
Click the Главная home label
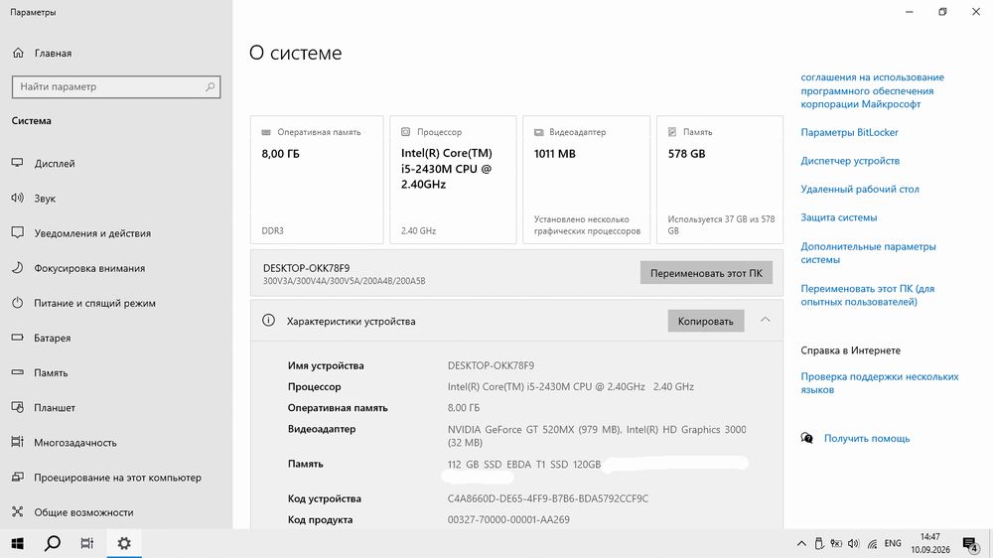(x=54, y=54)
